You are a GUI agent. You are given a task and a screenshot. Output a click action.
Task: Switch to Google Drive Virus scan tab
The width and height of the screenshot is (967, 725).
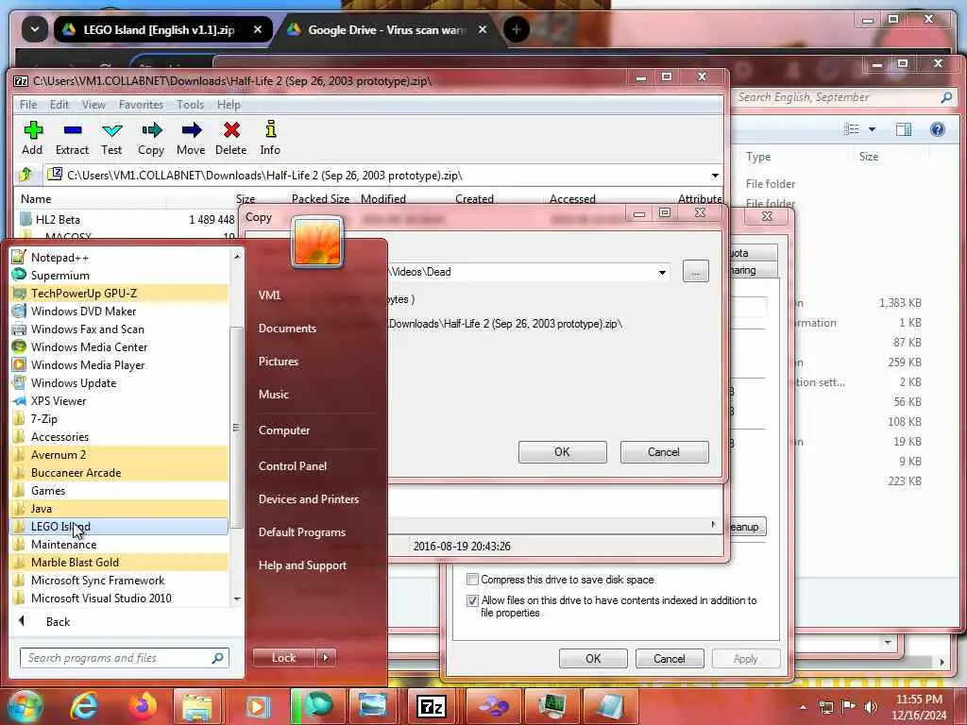(388, 29)
